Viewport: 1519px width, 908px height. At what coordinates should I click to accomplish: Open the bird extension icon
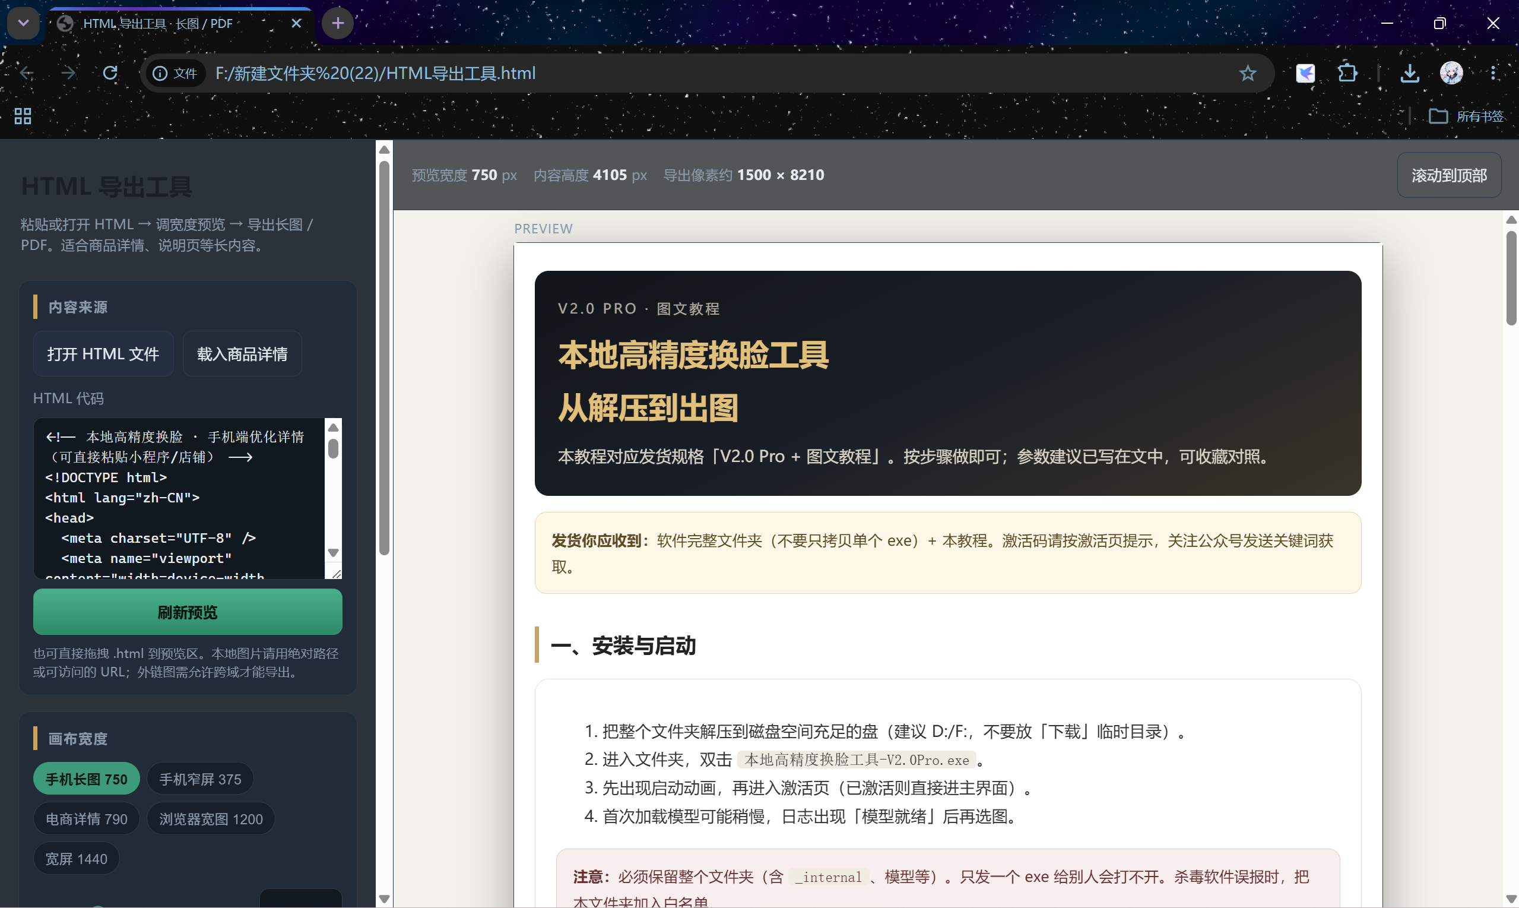[1305, 74]
